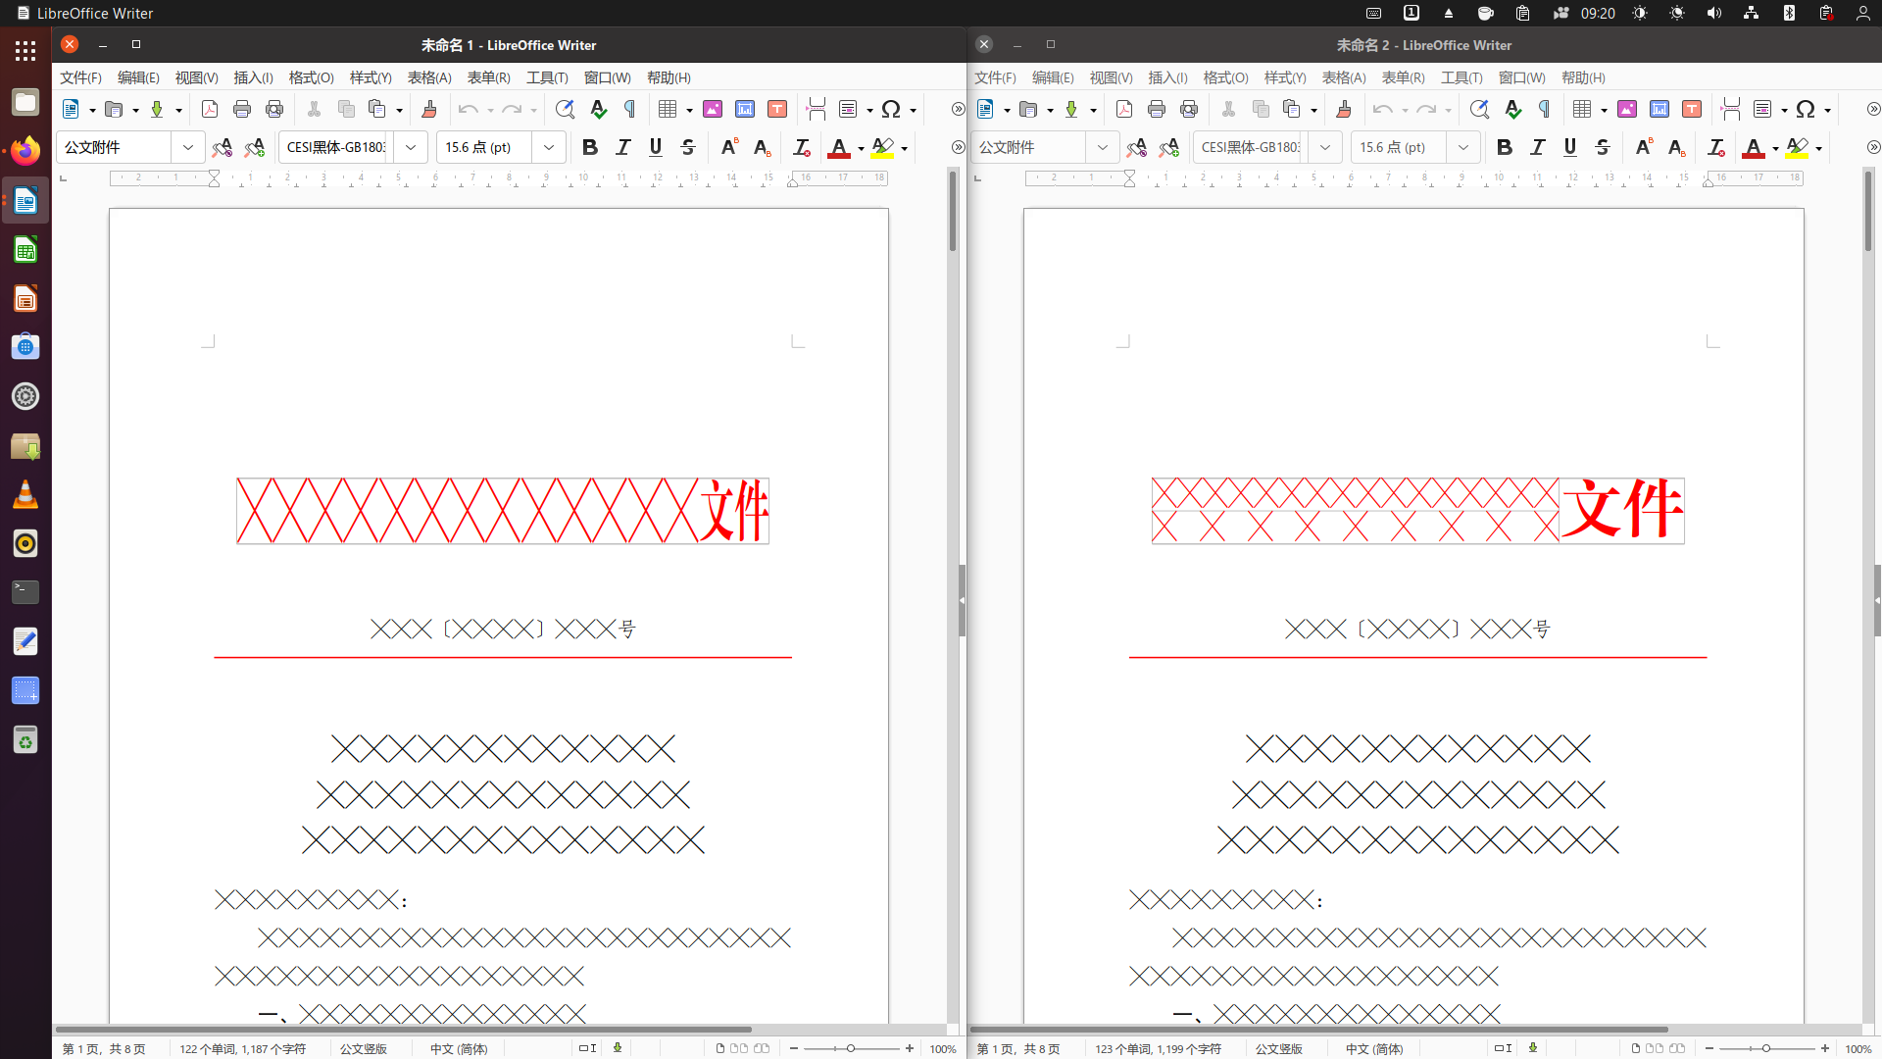
Task: Expand font size dropdown in right window
Action: coord(1463,147)
